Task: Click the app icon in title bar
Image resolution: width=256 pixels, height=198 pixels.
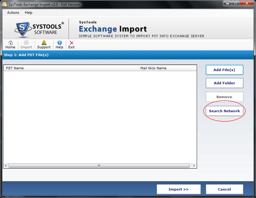Action: pos(5,4)
